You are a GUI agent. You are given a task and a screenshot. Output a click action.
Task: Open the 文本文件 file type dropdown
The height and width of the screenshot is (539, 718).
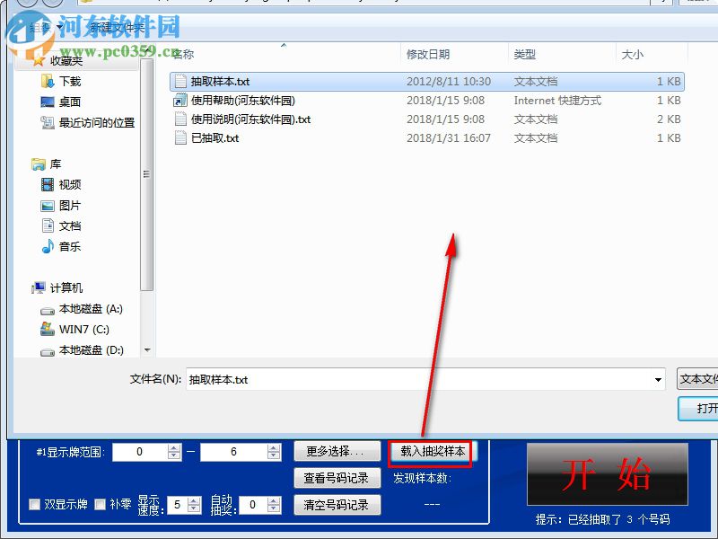pyautogui.click(x=700, y=379)
